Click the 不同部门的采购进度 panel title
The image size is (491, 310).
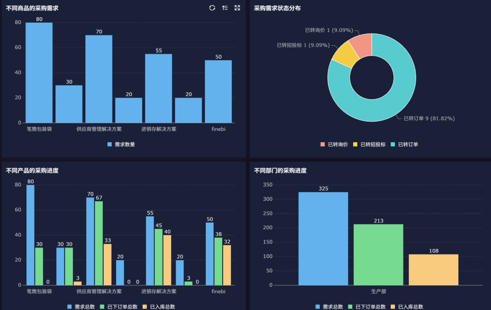tap(280, 170)
